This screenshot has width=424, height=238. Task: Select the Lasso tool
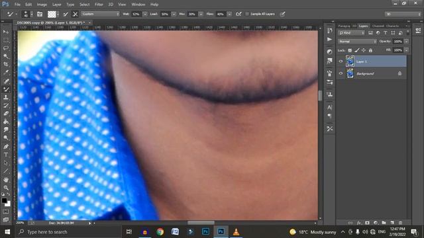coord(6,48)
